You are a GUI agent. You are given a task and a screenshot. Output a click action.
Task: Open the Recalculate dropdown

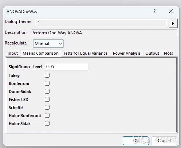pyautogui.click(x=48, y=43)
